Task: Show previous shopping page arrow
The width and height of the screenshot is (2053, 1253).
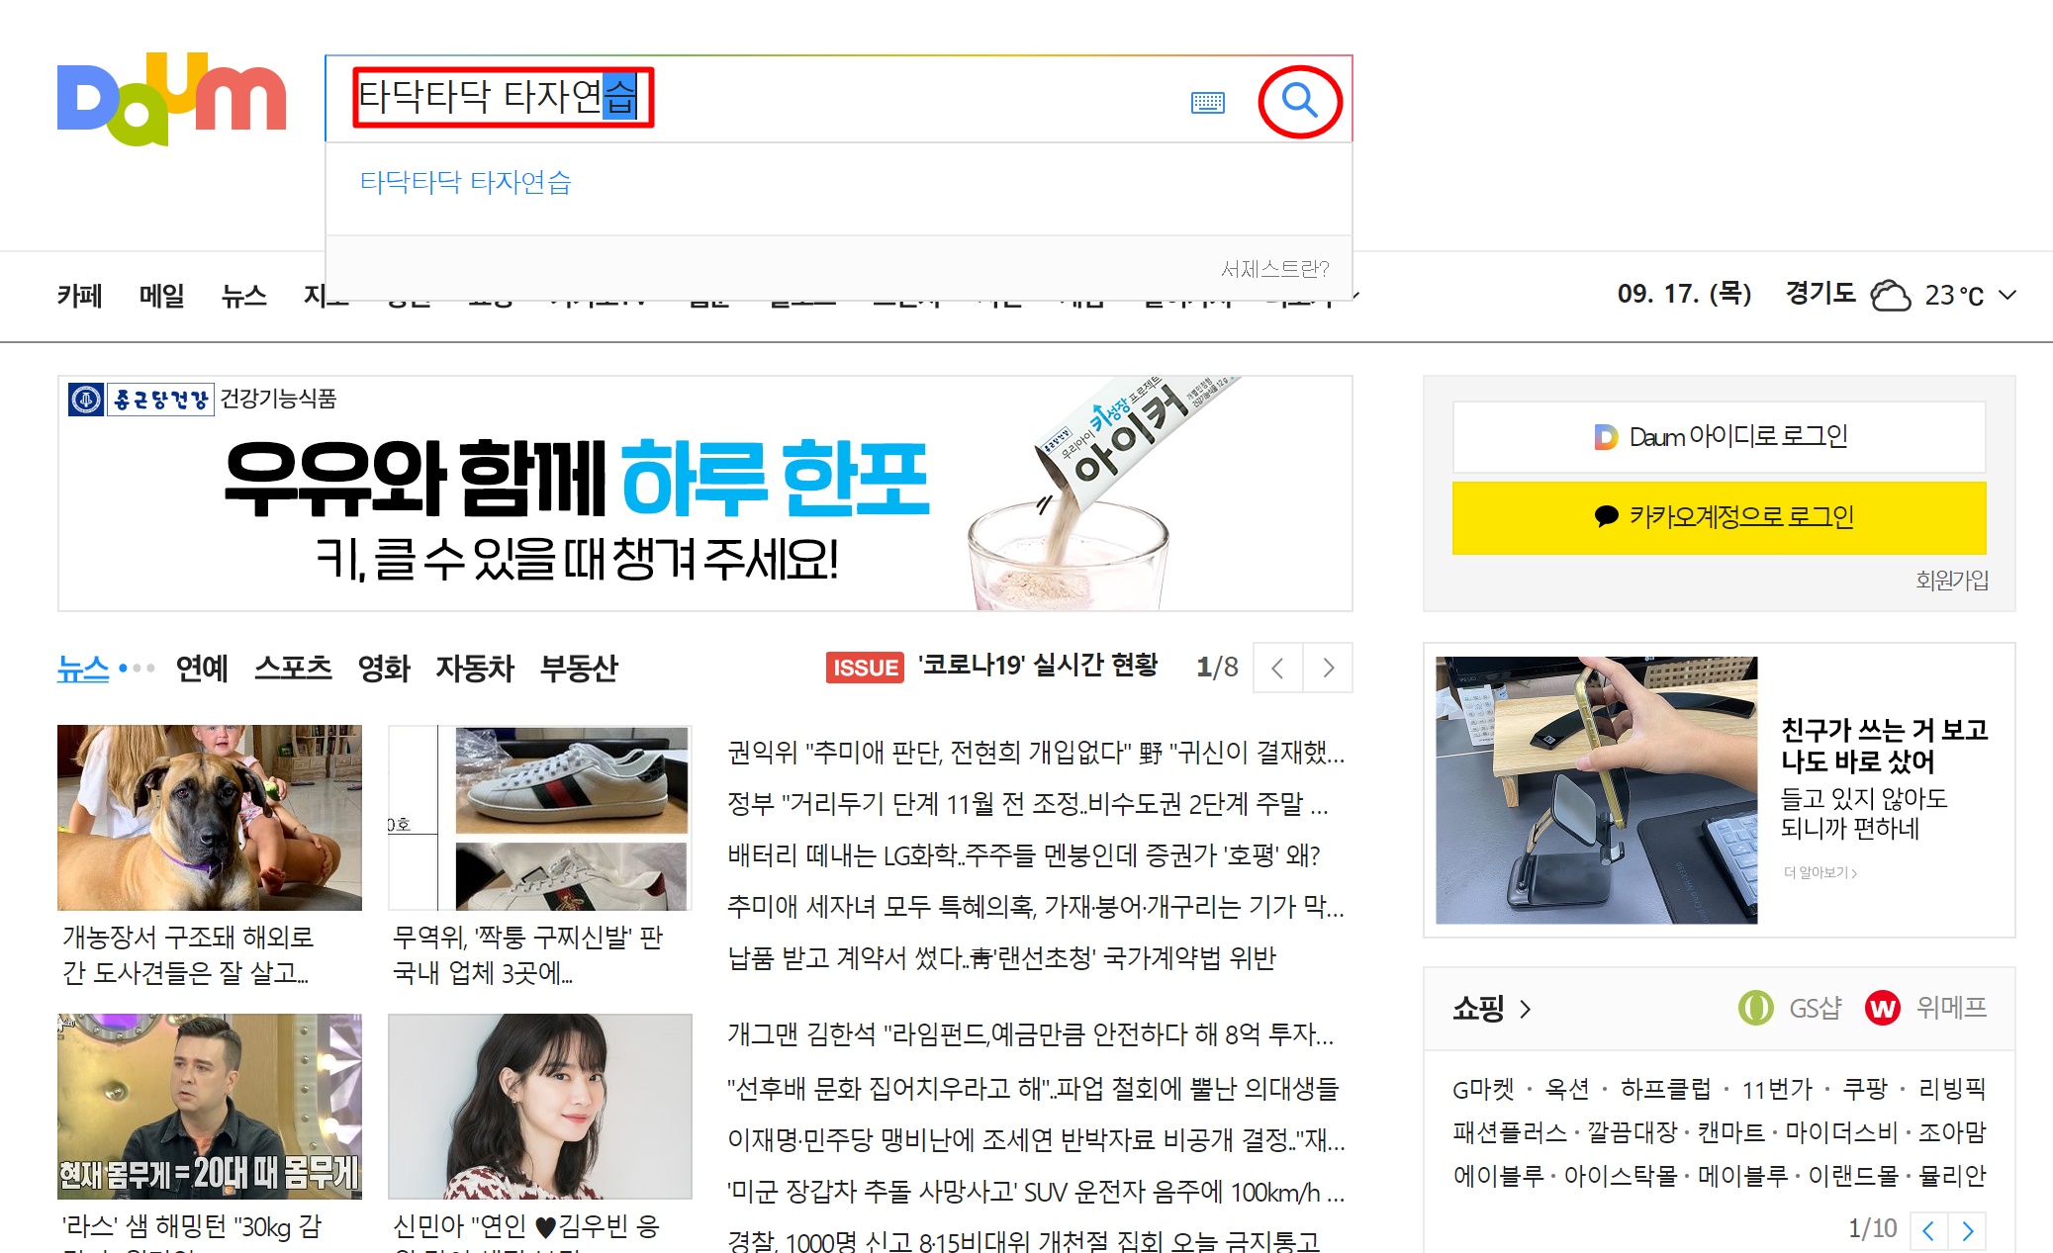Action: 1928,1230
